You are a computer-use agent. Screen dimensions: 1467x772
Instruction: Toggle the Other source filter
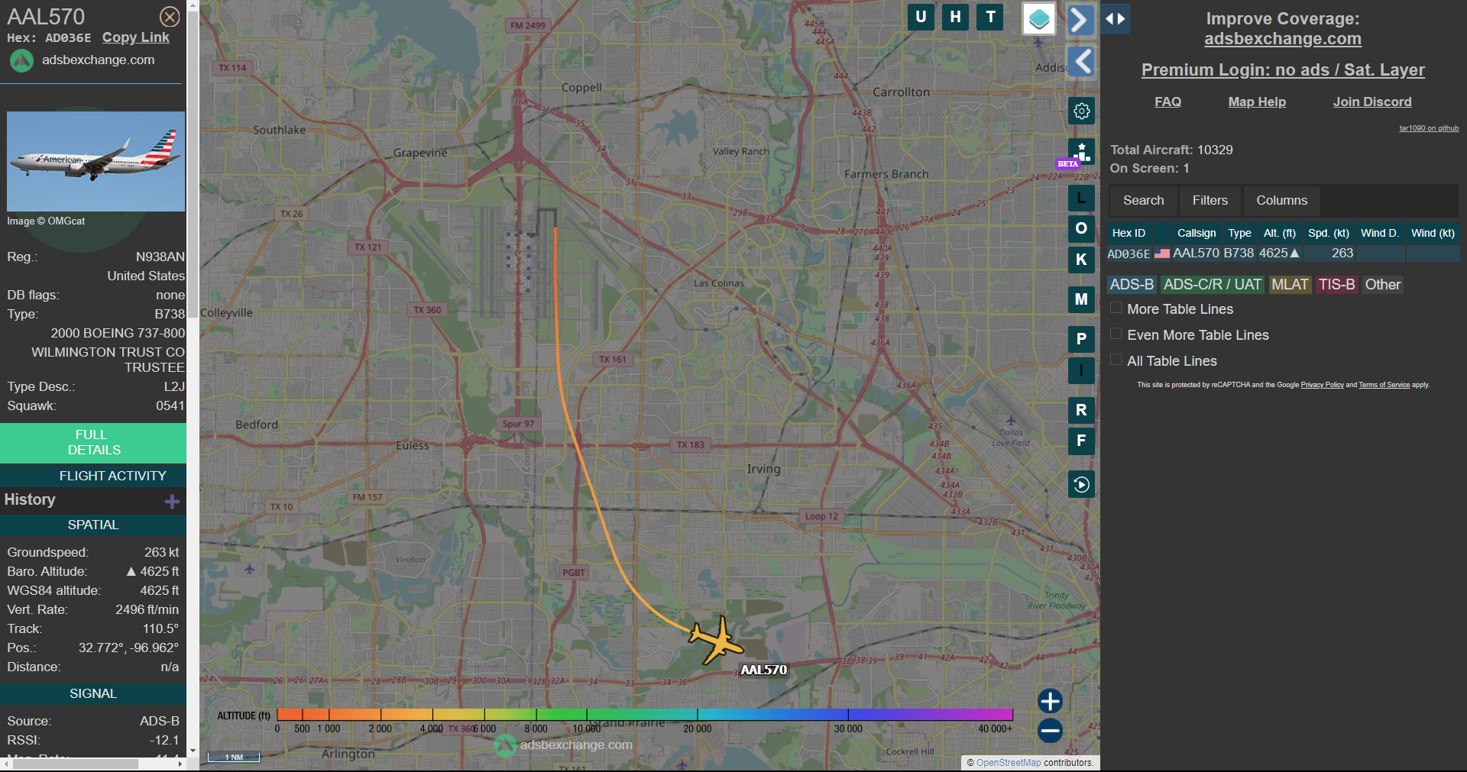[x=1383, y=285]
